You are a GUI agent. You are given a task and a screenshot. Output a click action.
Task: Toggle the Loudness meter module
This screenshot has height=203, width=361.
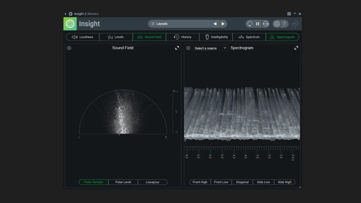tap(83, 37)
